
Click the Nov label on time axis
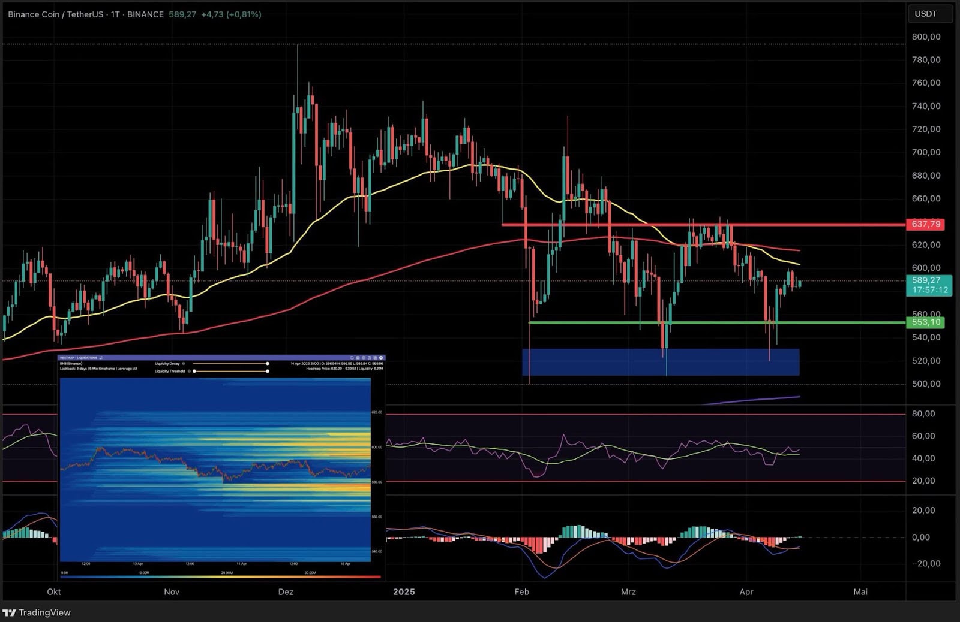click(172, 591)
